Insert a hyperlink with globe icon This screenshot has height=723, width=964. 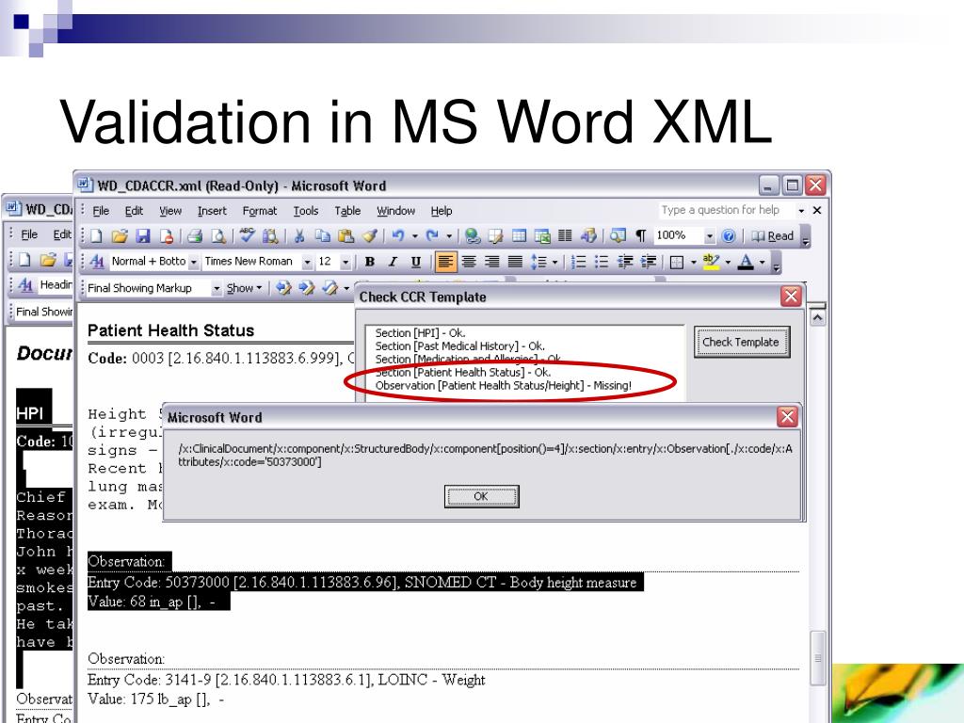tap(473, 236)
